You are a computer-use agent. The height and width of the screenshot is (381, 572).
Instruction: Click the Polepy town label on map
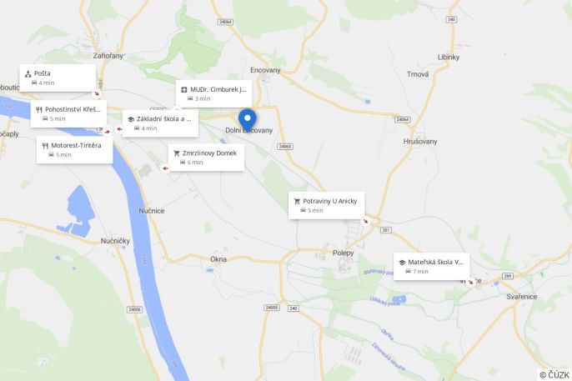[343, 253]
